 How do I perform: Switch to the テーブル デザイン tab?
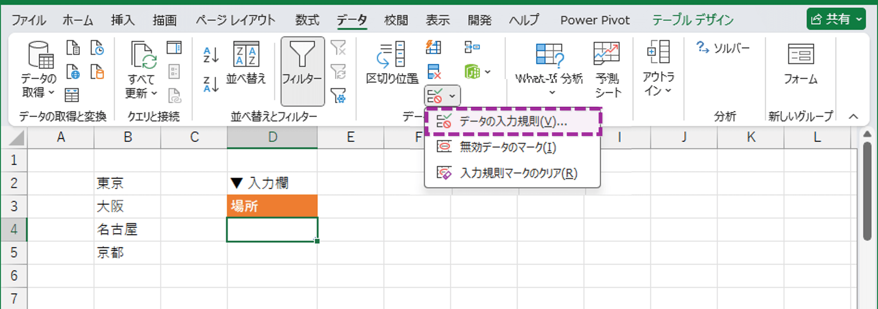coord(693,20)
